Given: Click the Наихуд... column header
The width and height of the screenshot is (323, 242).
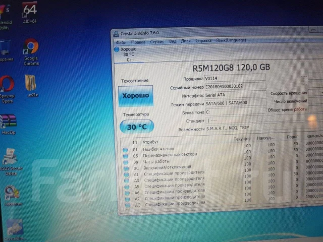Looking at the screenshot, I should pos(266,138).
